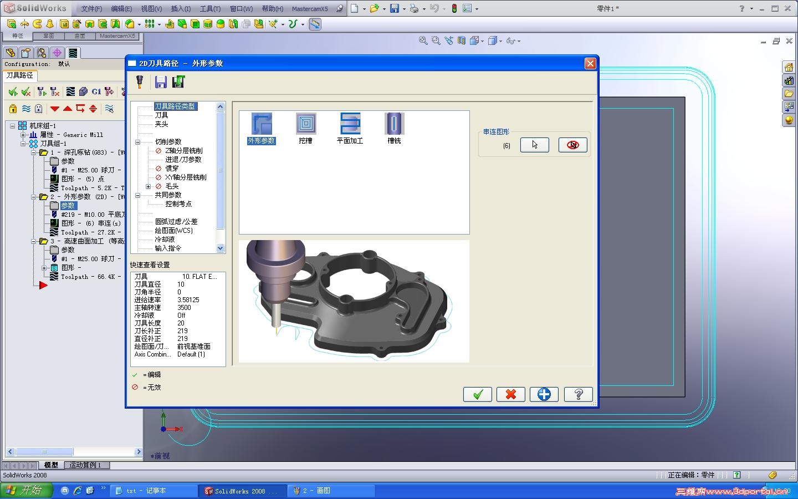Switch to the 草图 command tab

point(49,36)
